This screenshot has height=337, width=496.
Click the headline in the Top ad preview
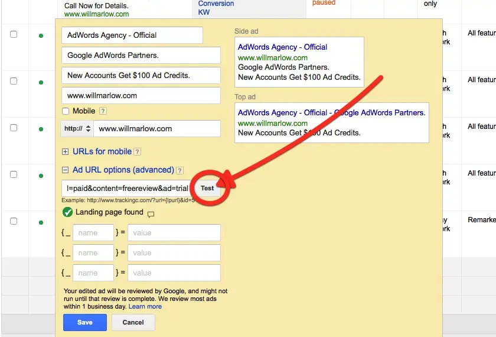coord(331,113)
